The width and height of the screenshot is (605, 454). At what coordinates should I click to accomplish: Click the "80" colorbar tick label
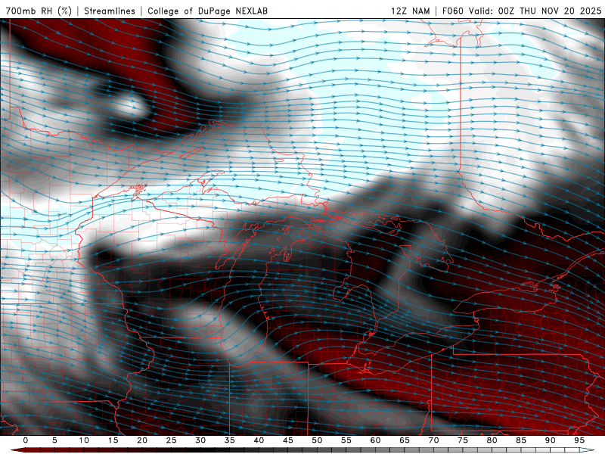492,440
